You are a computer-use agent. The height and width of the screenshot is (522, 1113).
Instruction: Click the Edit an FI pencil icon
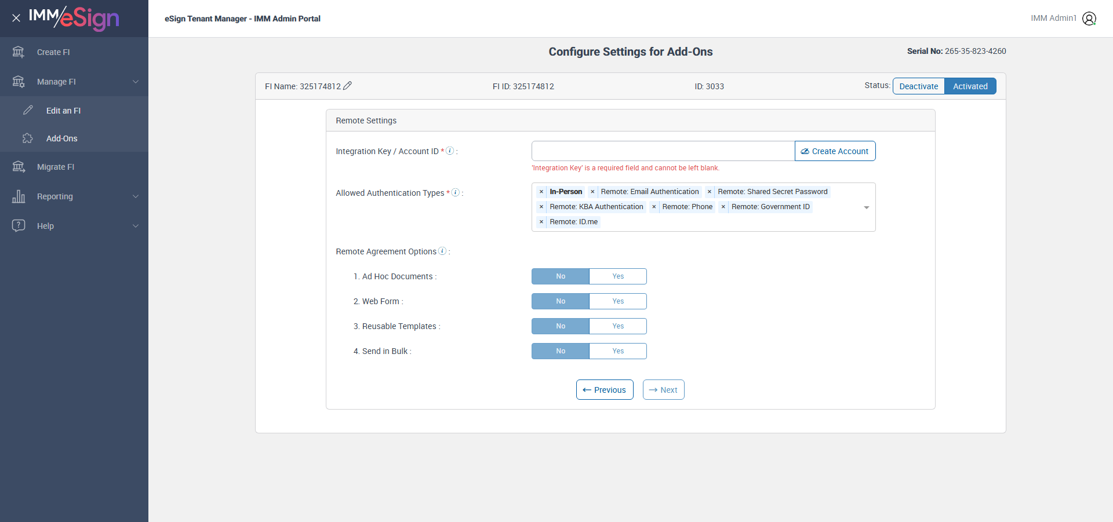pos(28,110)
